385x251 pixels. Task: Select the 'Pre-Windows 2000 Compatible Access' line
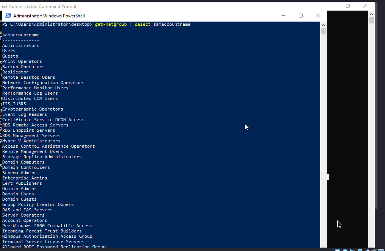(x=47, y=226)
